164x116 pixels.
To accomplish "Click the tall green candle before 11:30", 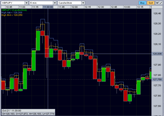I will tap(38, 40).
